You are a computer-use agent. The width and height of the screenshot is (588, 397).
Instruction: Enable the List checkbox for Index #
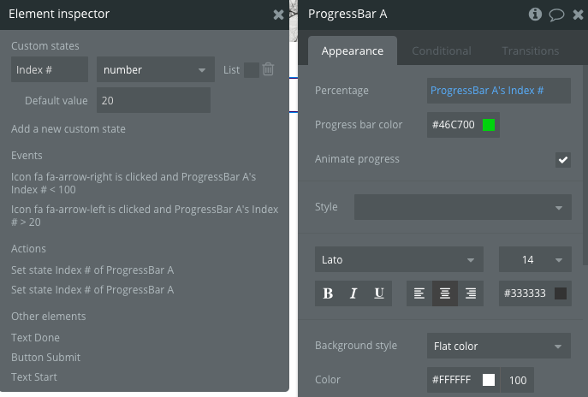click(251, 70)
